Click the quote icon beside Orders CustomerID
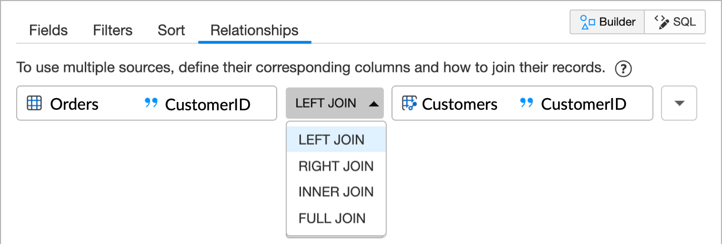722x245 pixels. click(151, 103)
